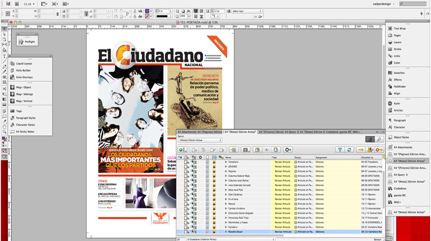The height and width of the screenshot is (241, 431).
Task: Switch to the K4 Attachments tab
Action: (187, 131)
